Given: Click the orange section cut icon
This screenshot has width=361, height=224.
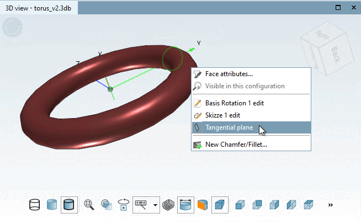Looking at the screenshot, I should 203,205.
